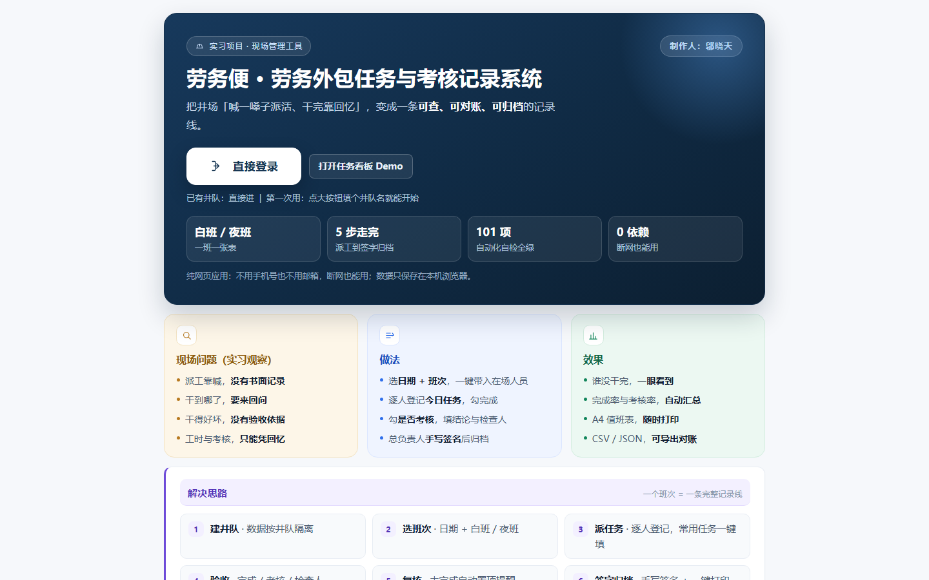
Task: Click bullet CSV / JSON，可导出对账
Action: (x=644, y=439)
